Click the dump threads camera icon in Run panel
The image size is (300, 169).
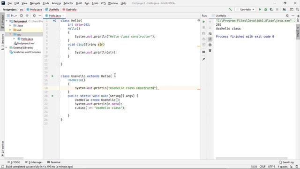203,33
